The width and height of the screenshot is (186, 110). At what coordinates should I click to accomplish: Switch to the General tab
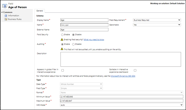click(40, 11)
